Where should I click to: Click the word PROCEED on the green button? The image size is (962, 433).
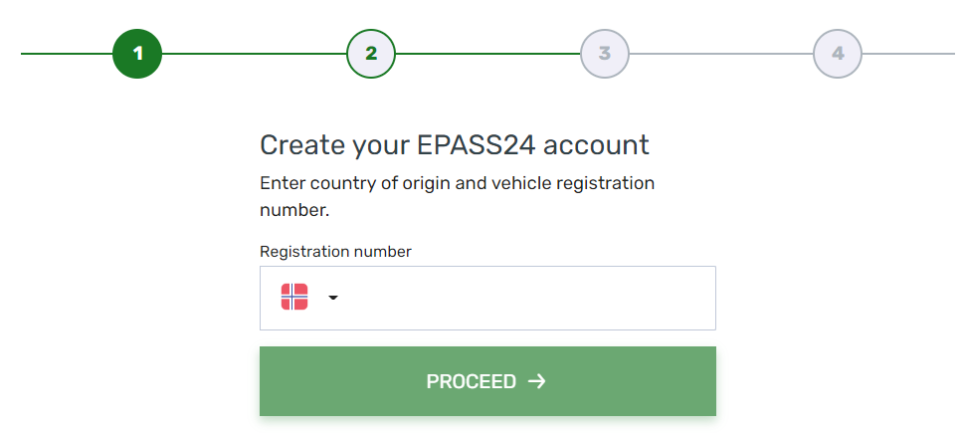(472, 381)
